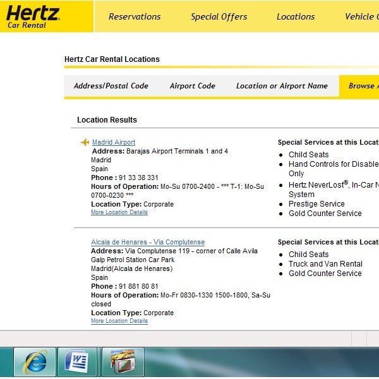
Task: Open More Location Details for Madrid Airport
Action: click(119, 212)
